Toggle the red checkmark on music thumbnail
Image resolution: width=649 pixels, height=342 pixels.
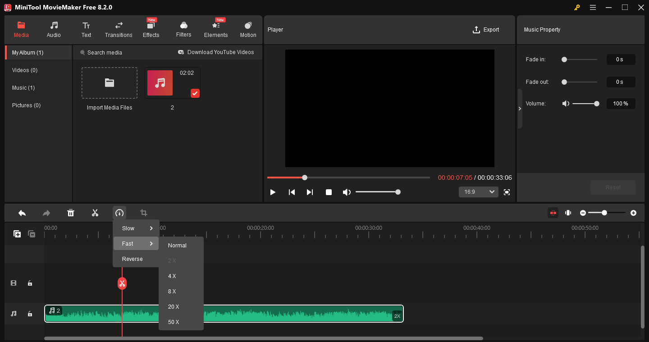(x=195, y=93)
